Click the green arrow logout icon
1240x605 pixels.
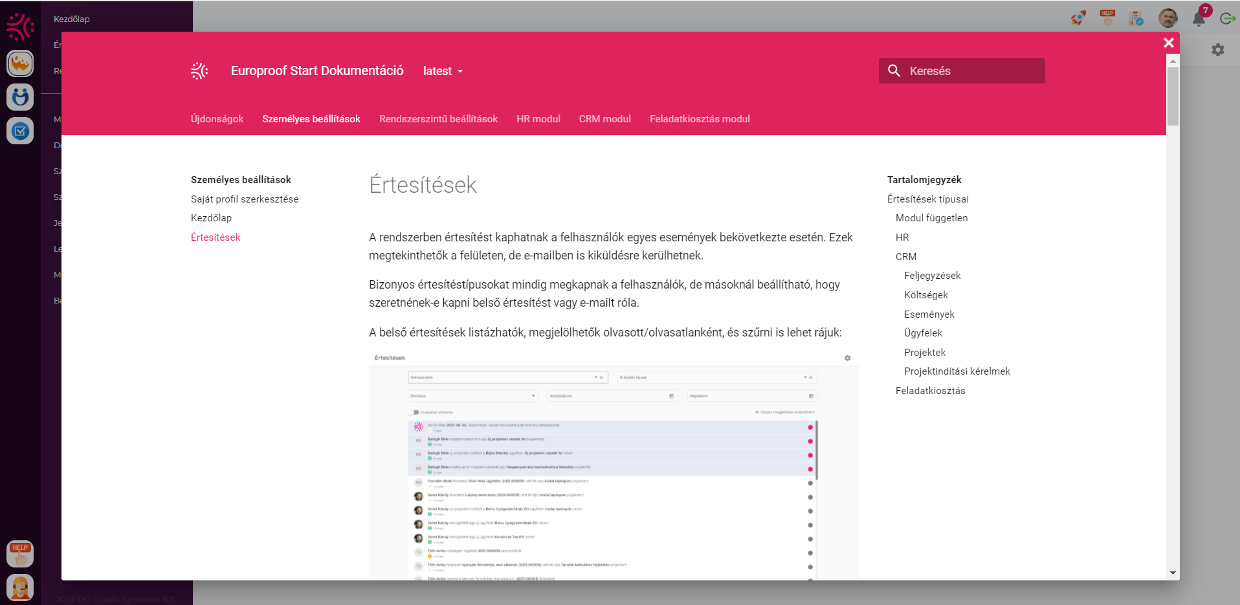click(1227, 18)
